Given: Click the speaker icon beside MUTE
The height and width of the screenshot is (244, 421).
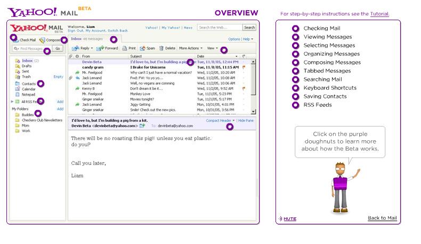Looking at the screenshot, I should click(280, 219).
